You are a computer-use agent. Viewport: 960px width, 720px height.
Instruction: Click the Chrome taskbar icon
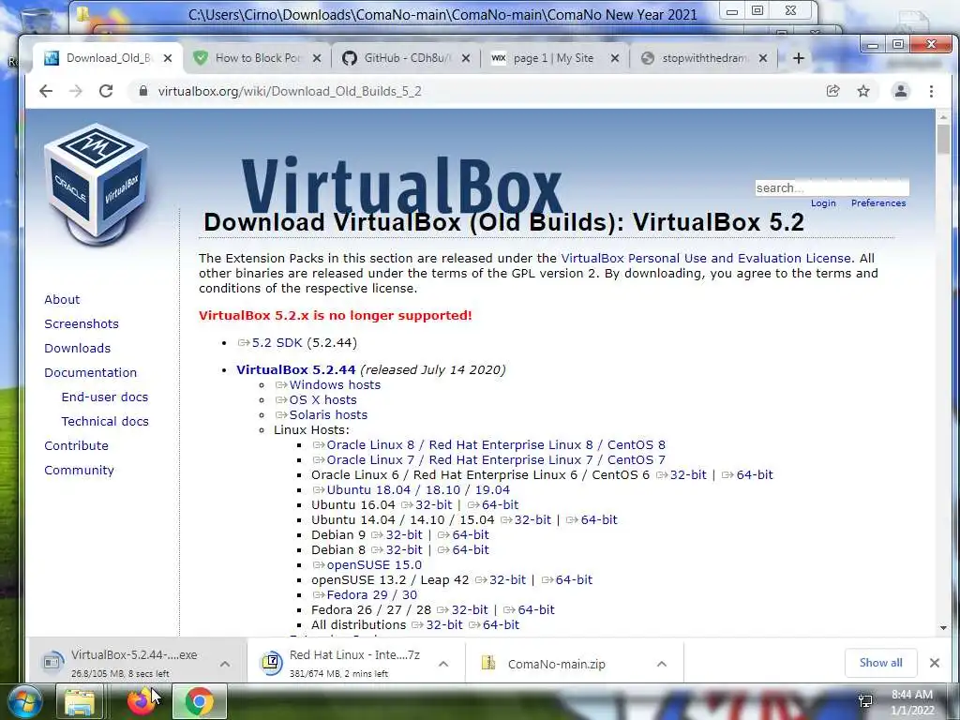click(199, 702)
